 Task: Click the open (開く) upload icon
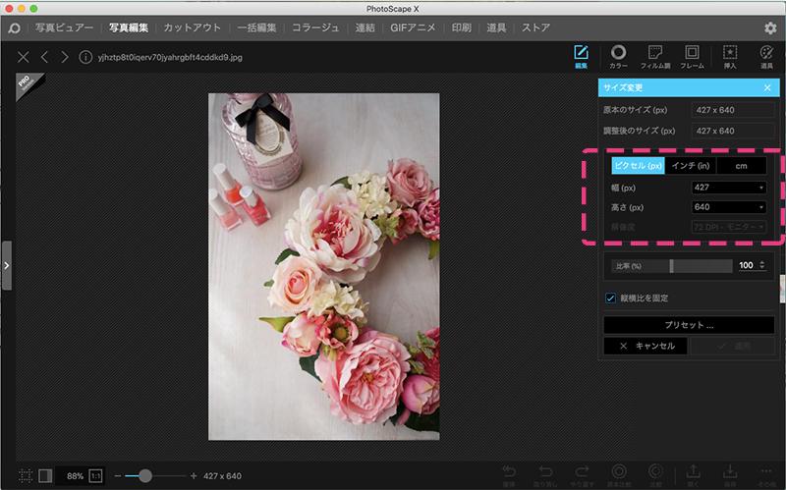[694, 475]
